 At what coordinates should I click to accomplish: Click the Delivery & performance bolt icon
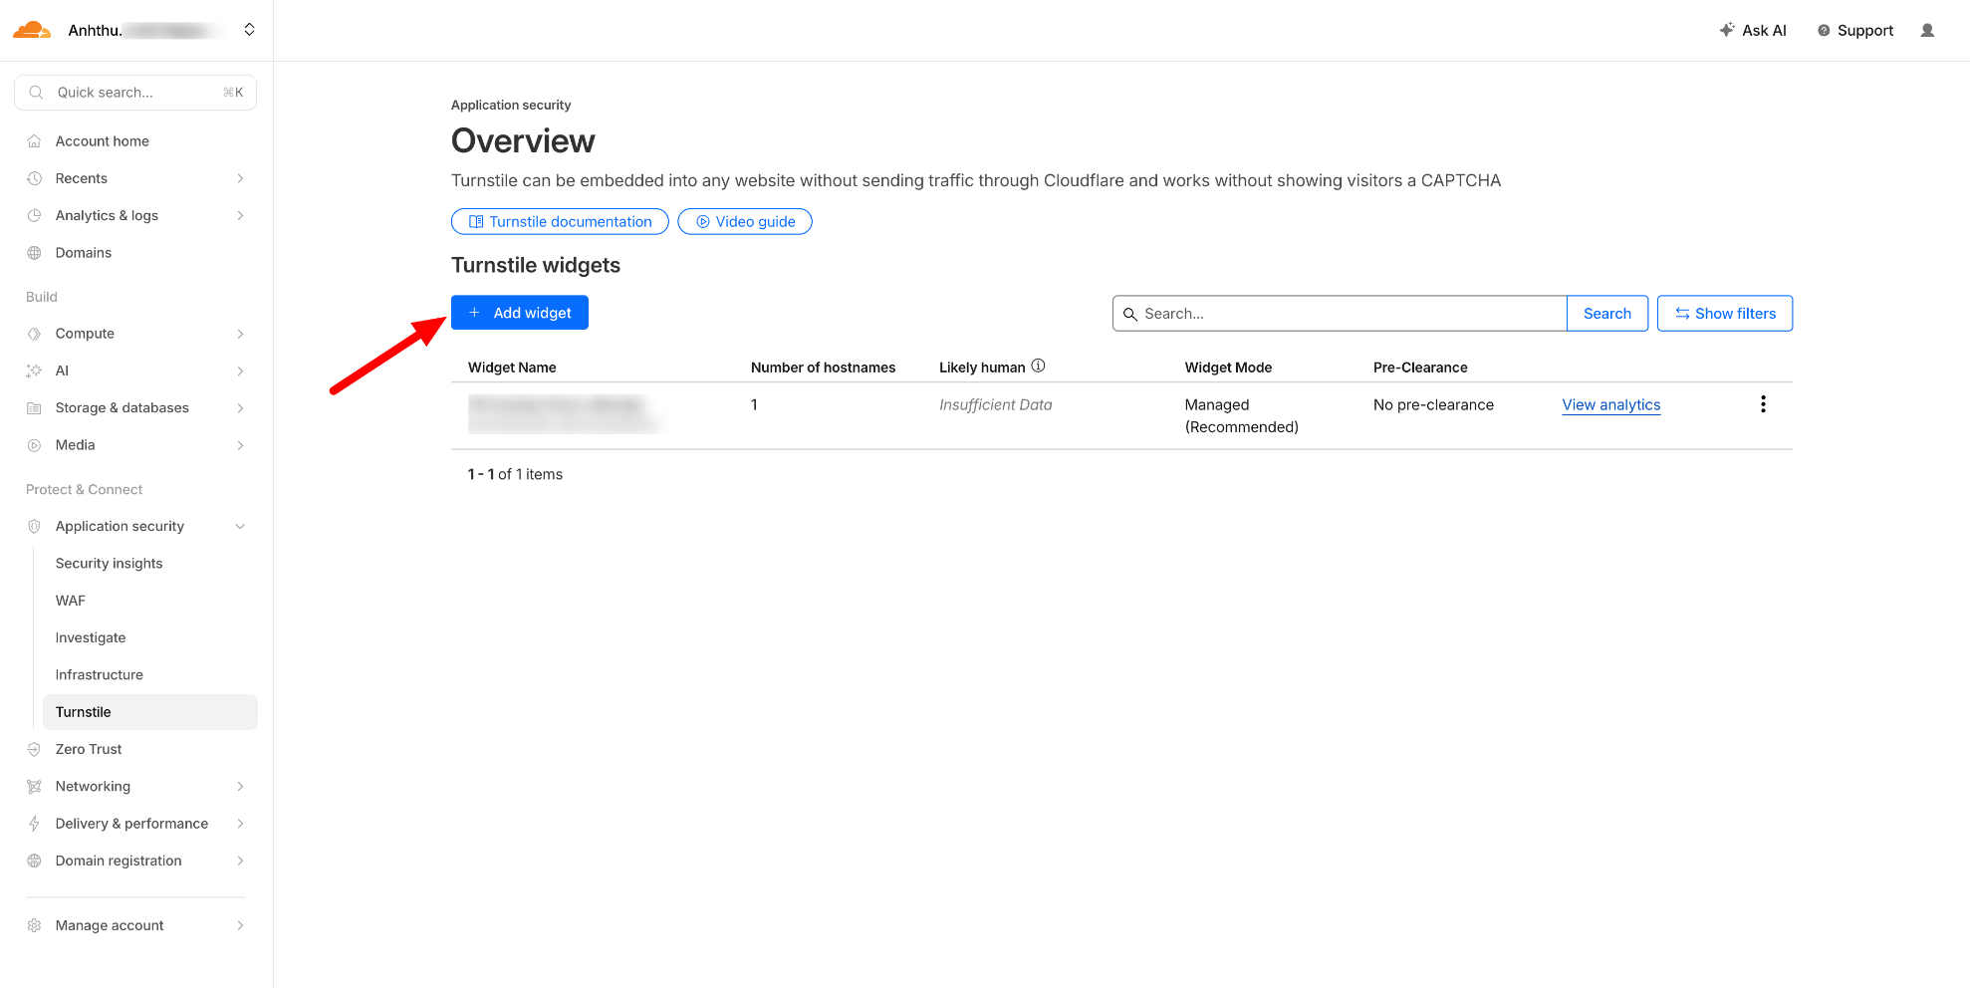tap(34, 824)
